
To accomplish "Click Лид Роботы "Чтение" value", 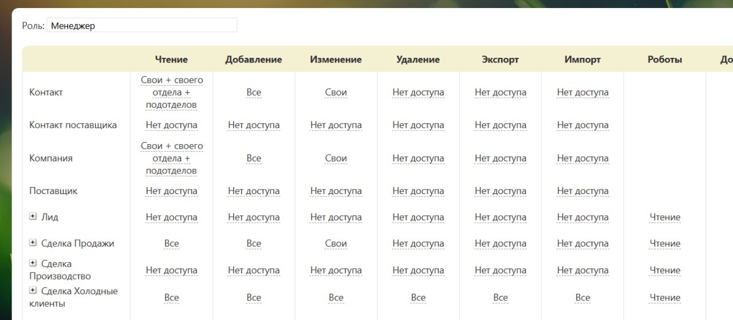I will 665,217.
